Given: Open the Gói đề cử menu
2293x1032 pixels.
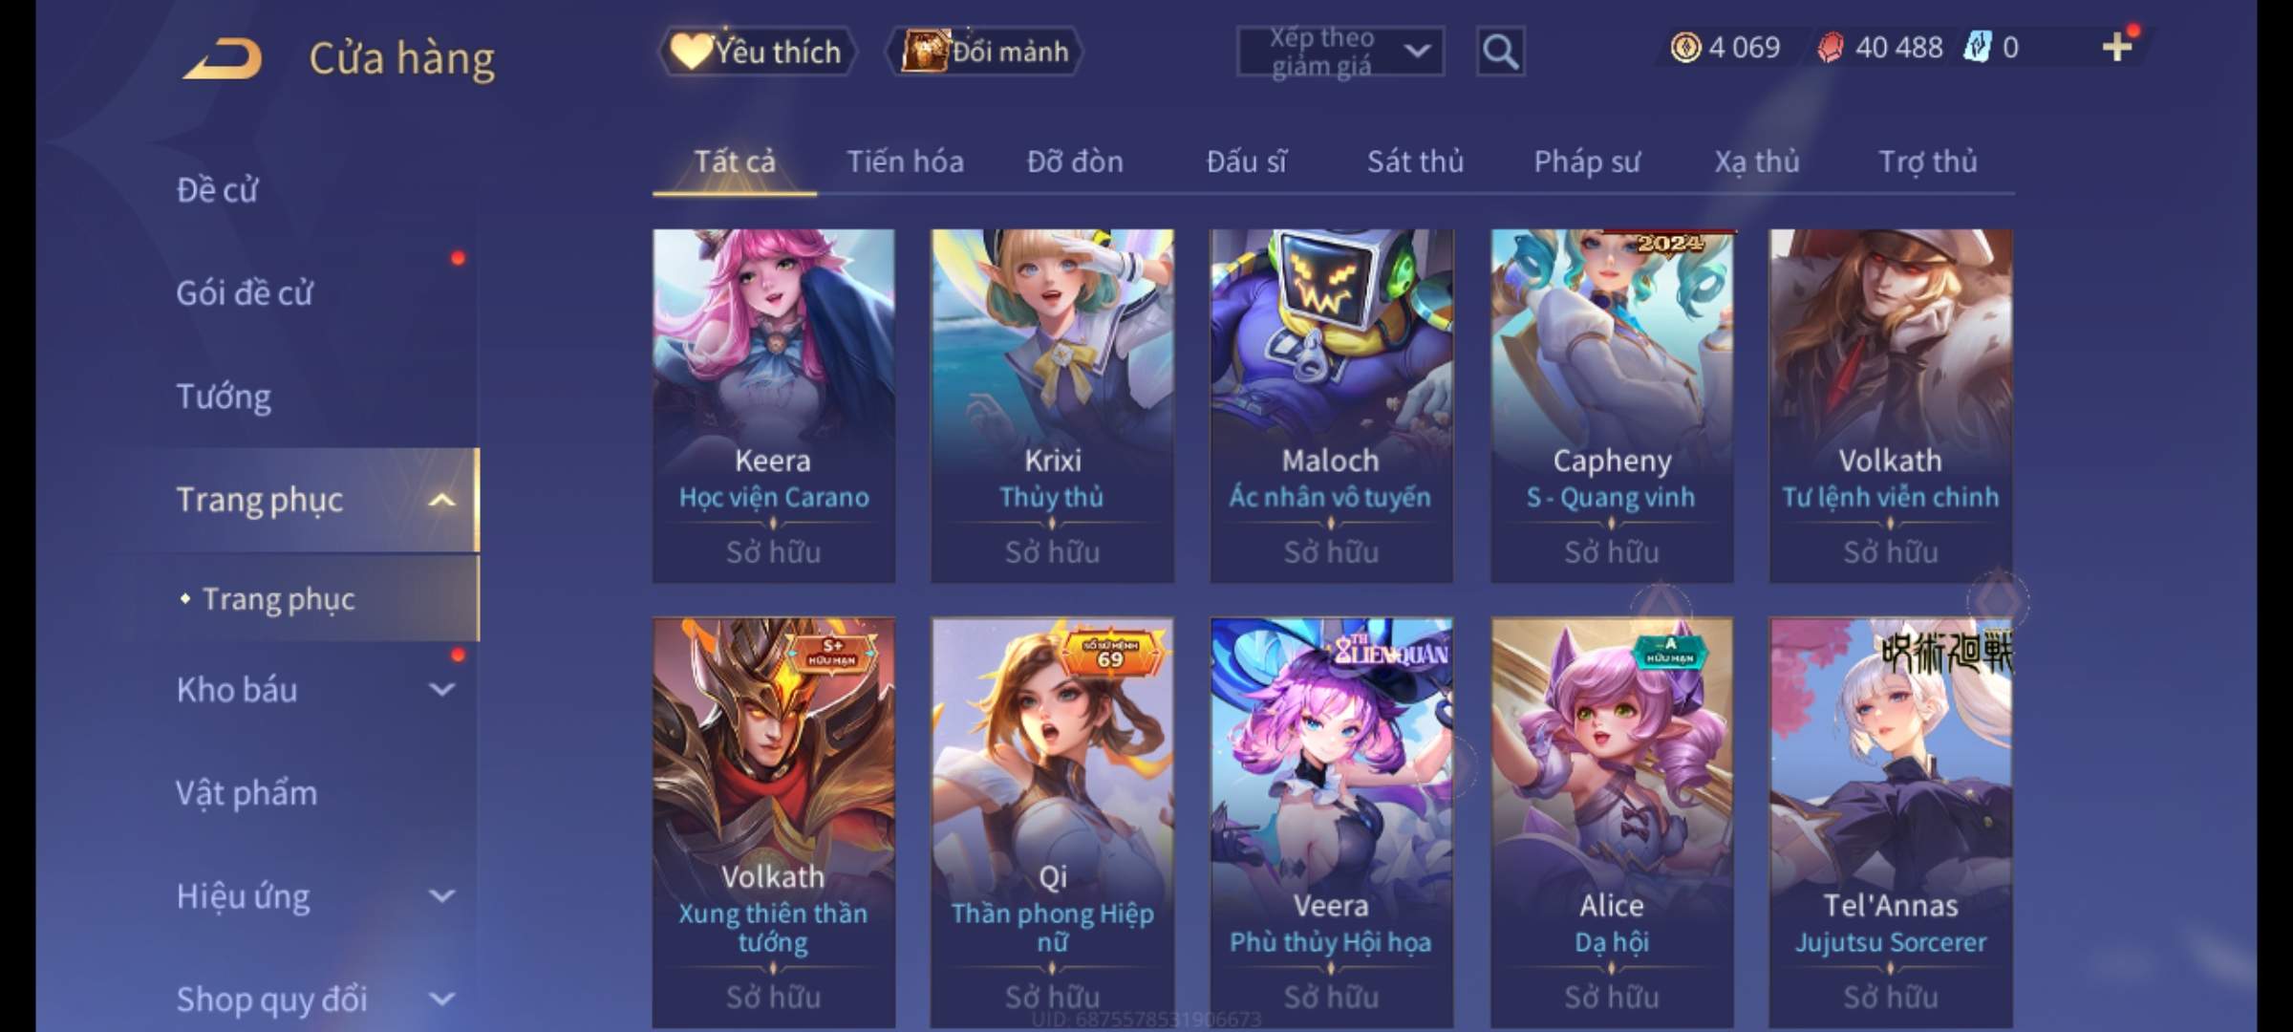Looking at the screenshot, I should 245,292.
